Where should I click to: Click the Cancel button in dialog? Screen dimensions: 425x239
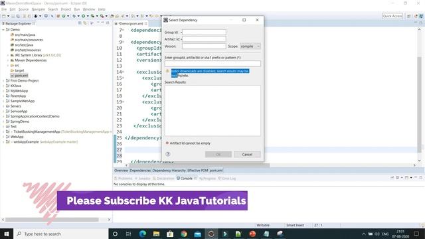247,154
